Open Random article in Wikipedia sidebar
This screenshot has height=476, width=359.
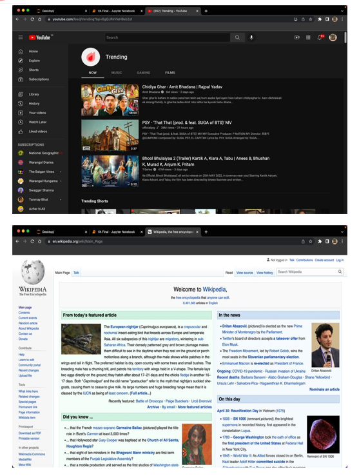pyautogui.click(x=28, y=323)
